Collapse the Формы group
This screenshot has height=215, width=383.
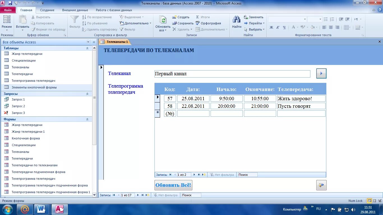pyautogui.click(x=87, y=119)
